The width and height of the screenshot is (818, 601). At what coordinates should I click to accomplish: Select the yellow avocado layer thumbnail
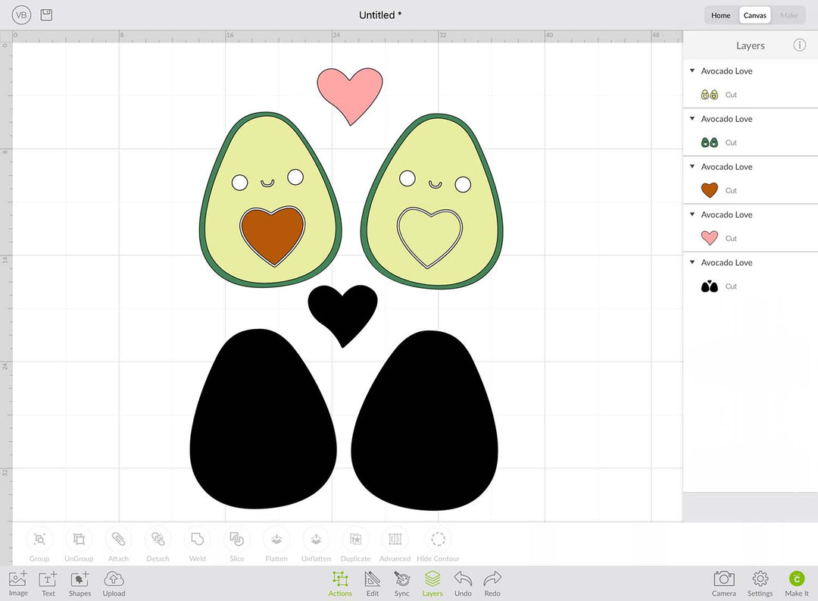coord(710,95)
